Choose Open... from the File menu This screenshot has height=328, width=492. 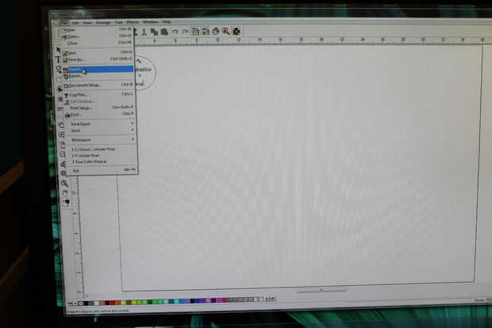[x=98, y=37]
